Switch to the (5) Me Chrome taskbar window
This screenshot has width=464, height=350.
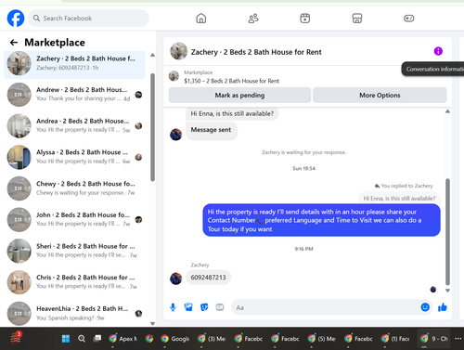point(322,339)
